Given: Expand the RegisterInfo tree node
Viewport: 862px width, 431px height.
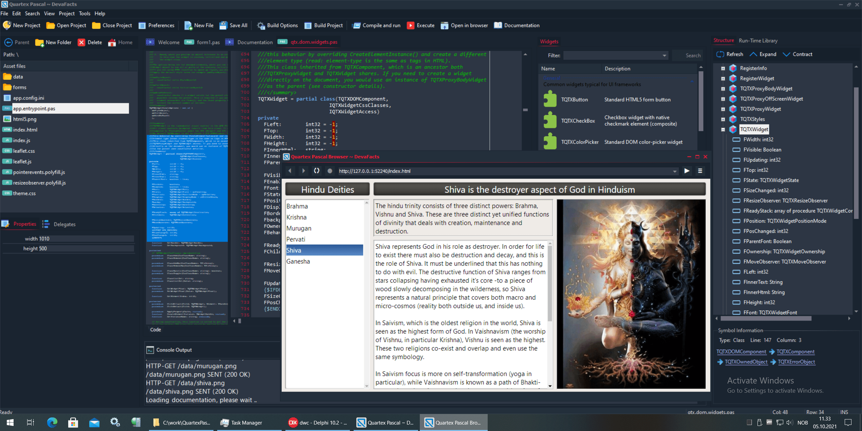Looking at the screenshot, I should pyautogui.click(x=723, y=68).
